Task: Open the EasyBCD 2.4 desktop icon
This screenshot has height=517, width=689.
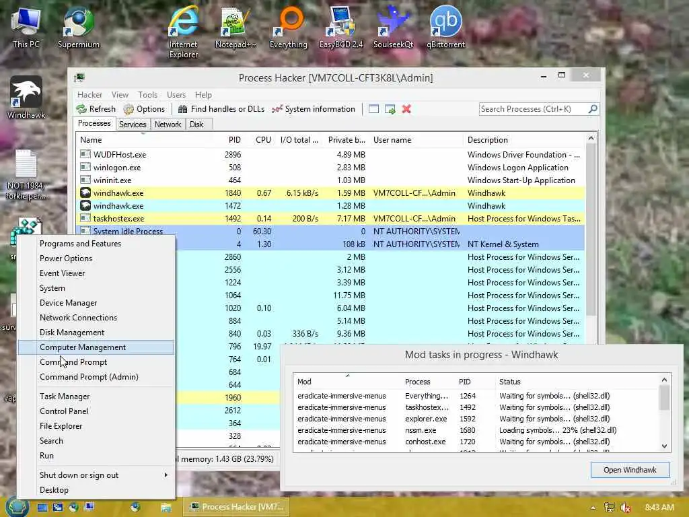Action: point(341,28)
